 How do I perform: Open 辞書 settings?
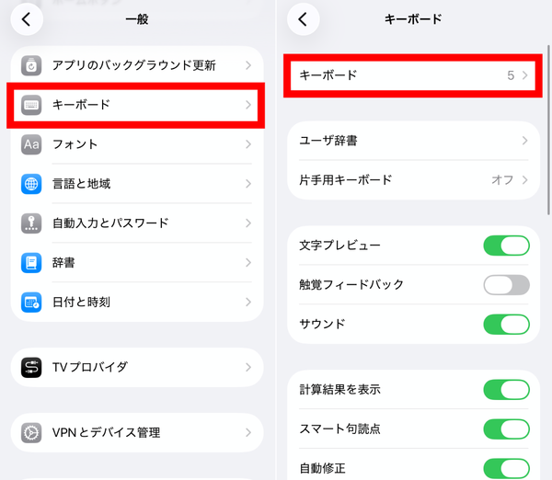tap(137, 262)
